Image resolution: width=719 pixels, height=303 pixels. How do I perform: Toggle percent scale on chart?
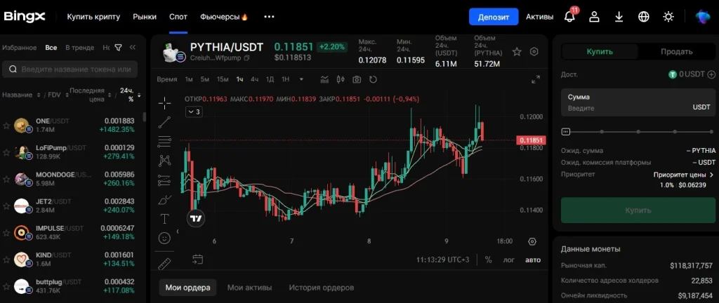pyautogui.click(x=489, y=260)
